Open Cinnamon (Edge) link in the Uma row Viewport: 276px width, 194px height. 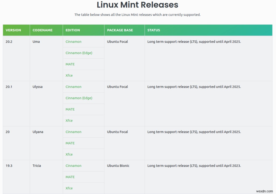(x=79, y=53)
